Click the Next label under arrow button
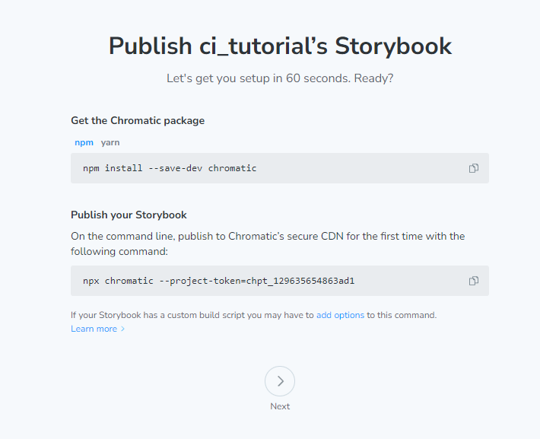This screenshot has height=439, width=540. pyautogui.click(x=280, y=406)
